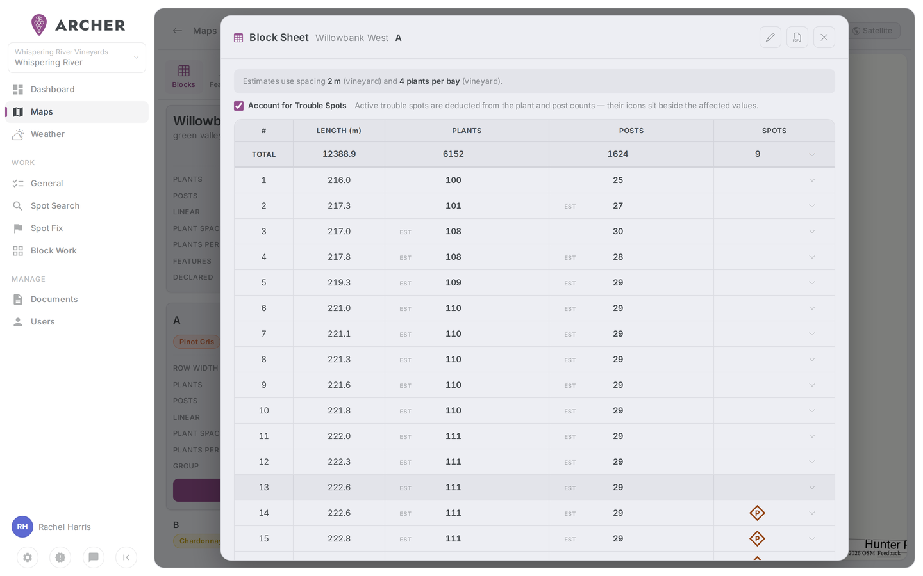Click the OSM Feedback link on map

click(889, 553)
